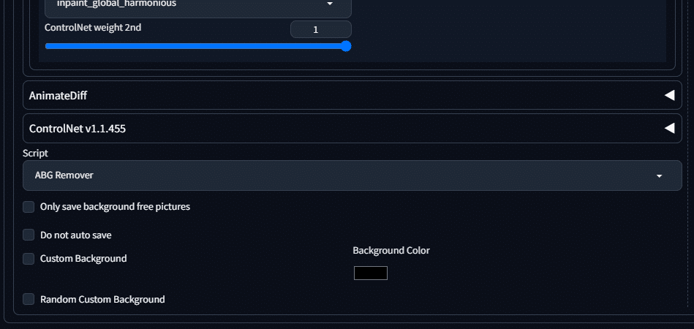Open the Background Color swatch picker
The height and width of the screenshot is (329, 694).
point(371,273)
